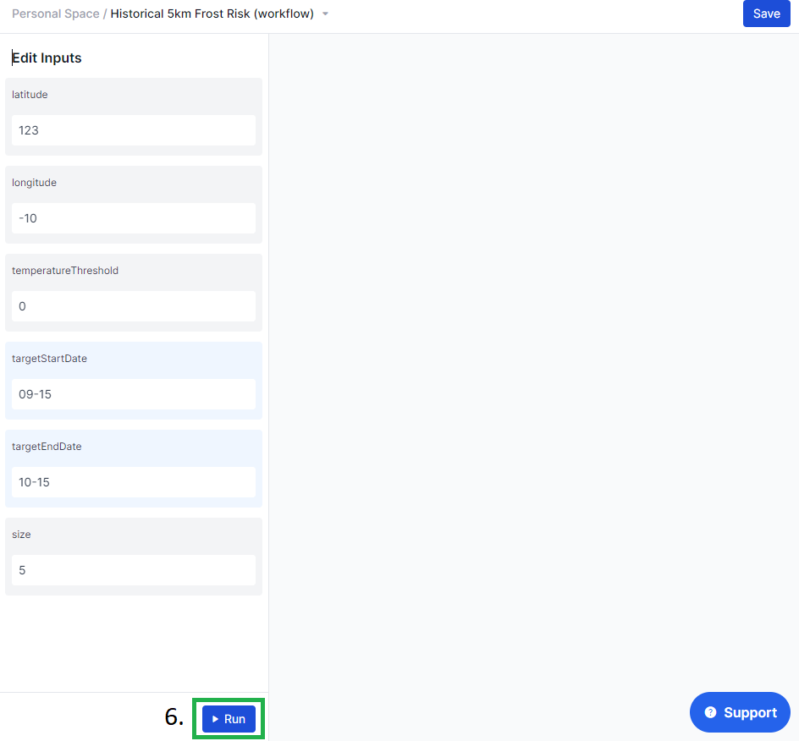Click the latitude input field
Screen dimensions: 799x741
[134, 130]
